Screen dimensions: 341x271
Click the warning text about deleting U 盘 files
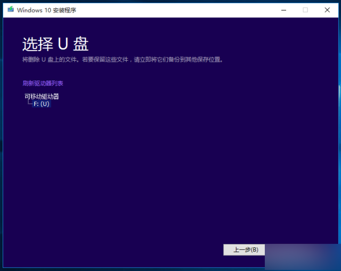pos(123,60)
